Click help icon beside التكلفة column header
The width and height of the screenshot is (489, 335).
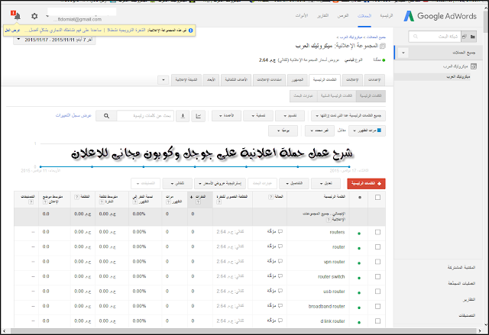point(76,197)
